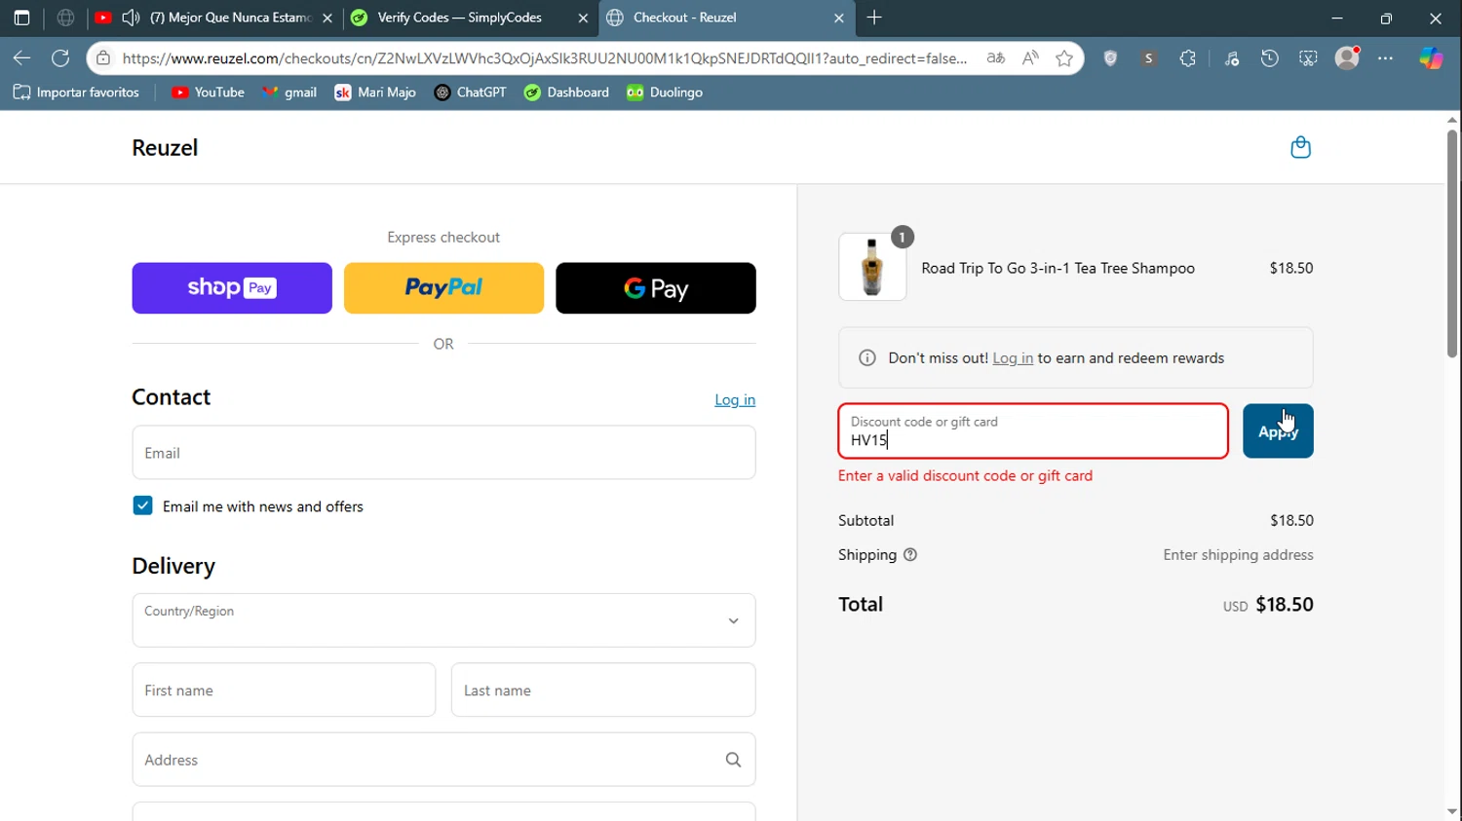This screenshot has width=1462, height=821.
Task: Focus the Discount code or gift card field
Action: tap(1033, 431)
